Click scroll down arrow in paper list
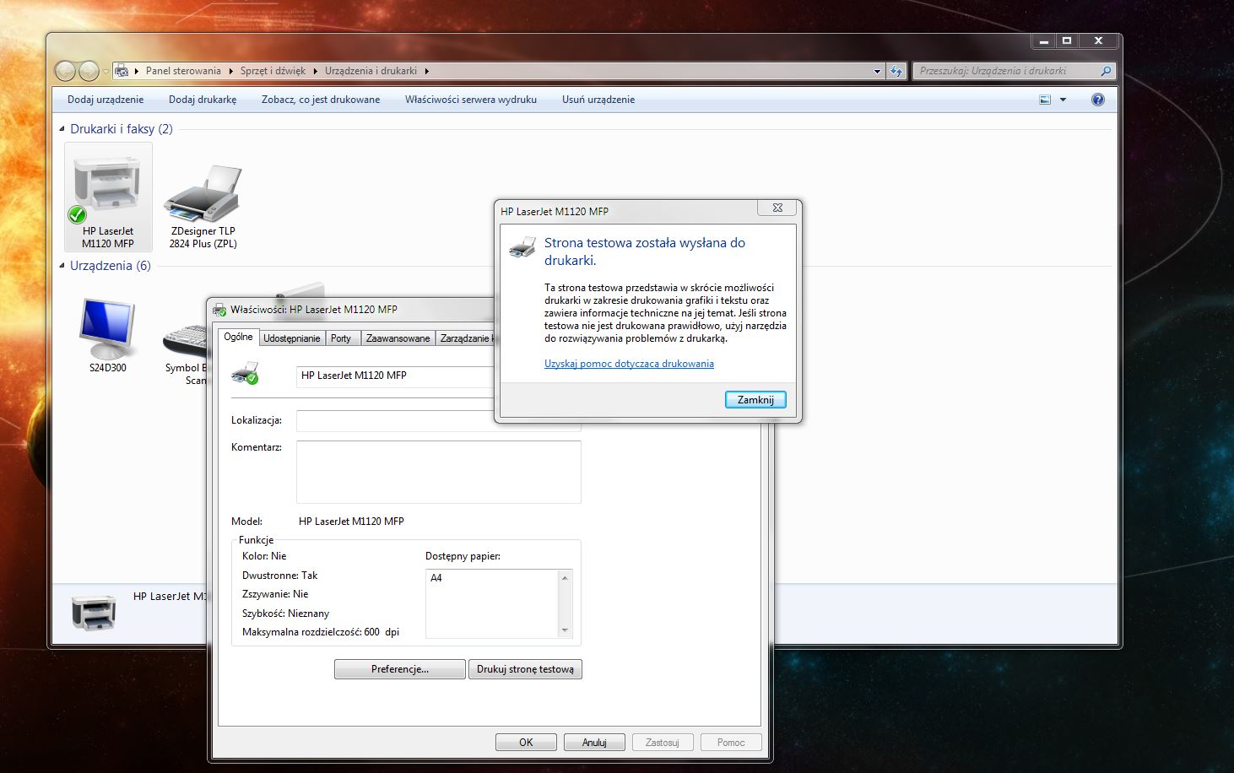Screen dimensions: 1234x773 565,630
